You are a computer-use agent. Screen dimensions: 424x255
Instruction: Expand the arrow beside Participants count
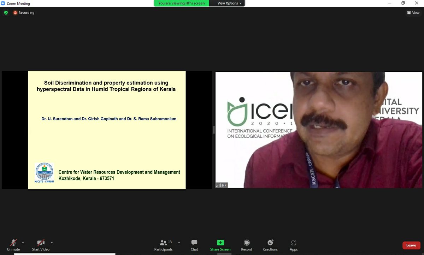[179, 243]
